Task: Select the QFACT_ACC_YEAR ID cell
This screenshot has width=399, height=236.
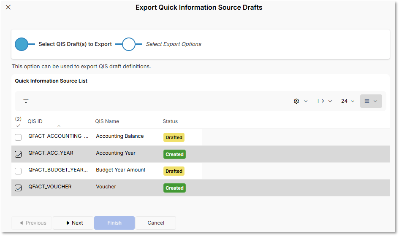Action: click(51, 153)
